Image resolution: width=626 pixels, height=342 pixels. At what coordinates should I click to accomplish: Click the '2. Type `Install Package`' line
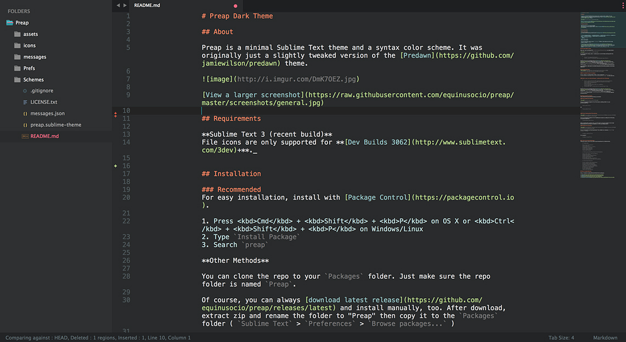click(x=251, y=237)
